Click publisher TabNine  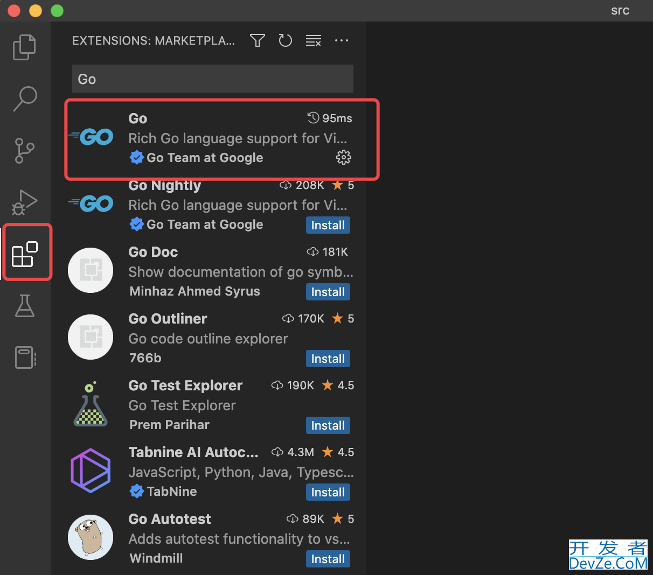coord(172,492)
